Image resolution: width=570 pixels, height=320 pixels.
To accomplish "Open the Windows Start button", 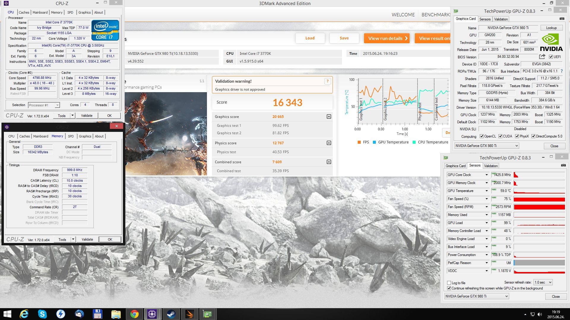I will [x=7, y=314].
